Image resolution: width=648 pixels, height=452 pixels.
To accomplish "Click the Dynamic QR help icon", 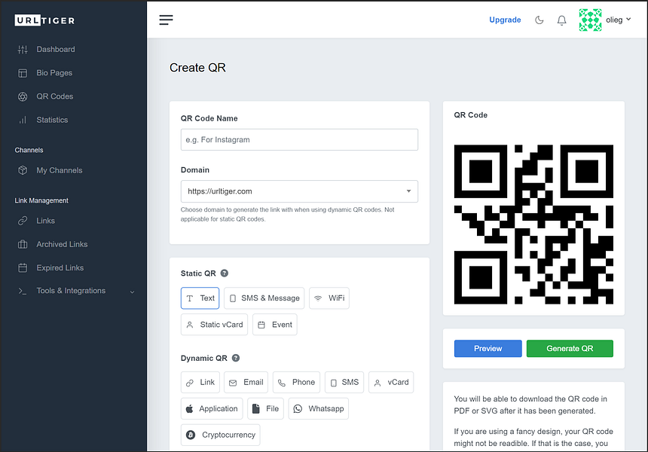I will [236, 358].
